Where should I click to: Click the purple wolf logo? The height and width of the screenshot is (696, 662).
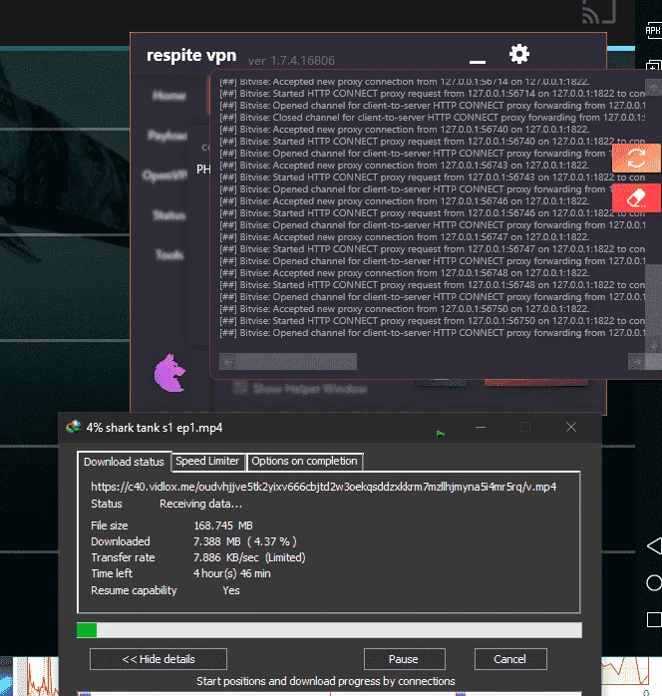coord(169,373)
